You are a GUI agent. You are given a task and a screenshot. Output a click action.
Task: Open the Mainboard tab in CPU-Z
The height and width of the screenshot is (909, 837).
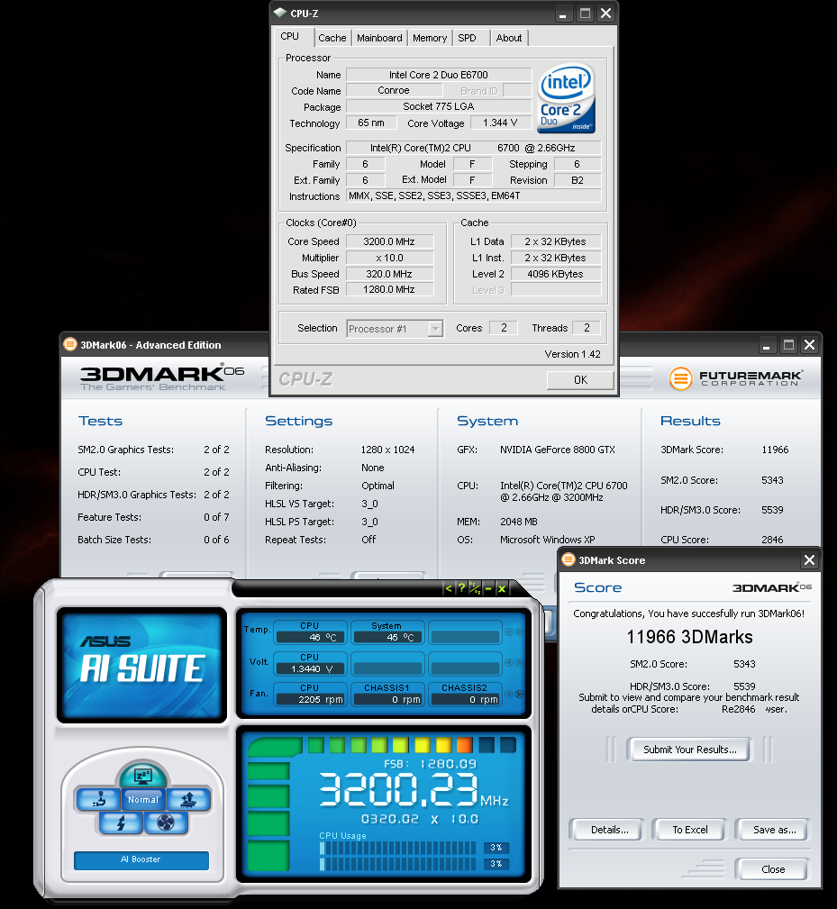point(379,38)
